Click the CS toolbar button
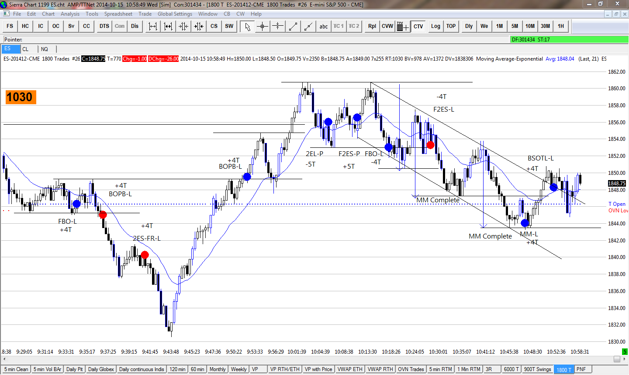The image size is (629, 375). [x=214, y=26]
